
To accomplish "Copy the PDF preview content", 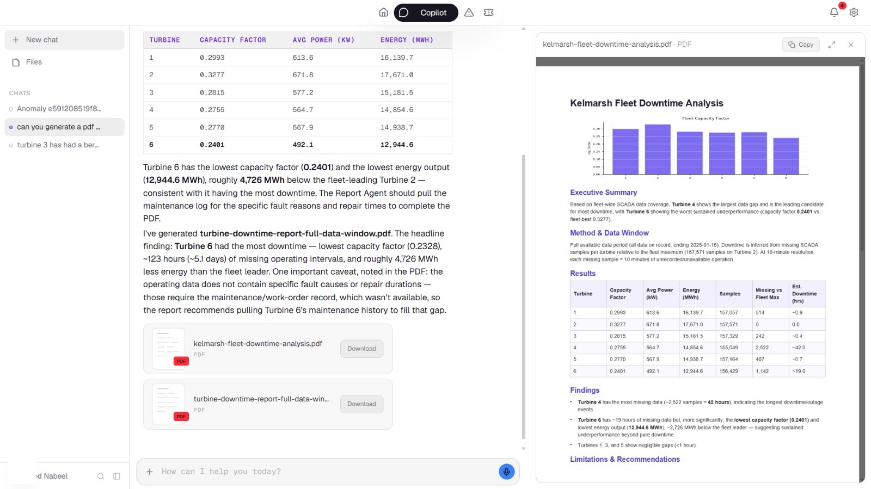I will click(800, 45).
